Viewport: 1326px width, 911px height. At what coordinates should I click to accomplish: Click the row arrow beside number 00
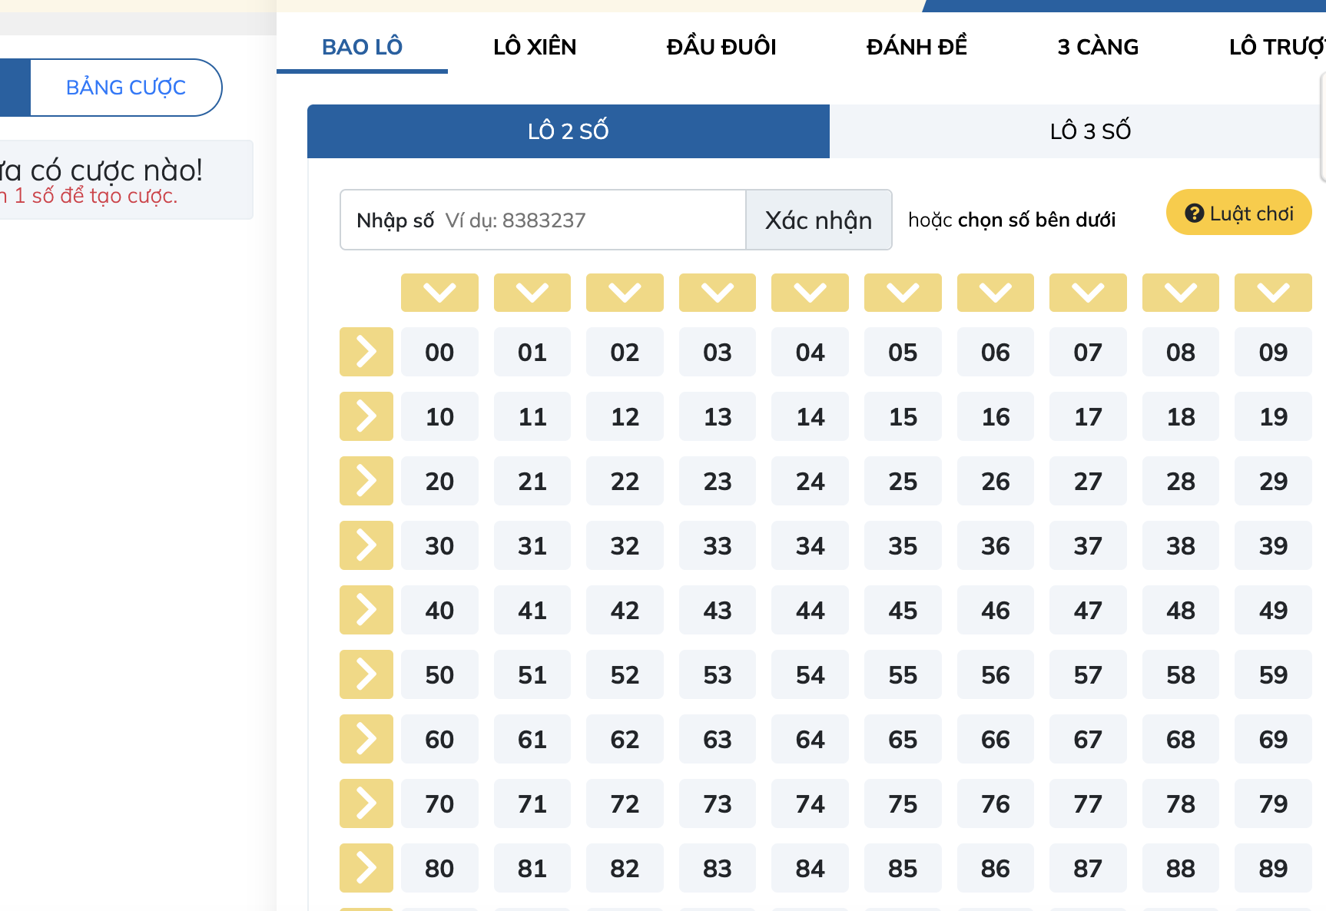click(366, 352)
